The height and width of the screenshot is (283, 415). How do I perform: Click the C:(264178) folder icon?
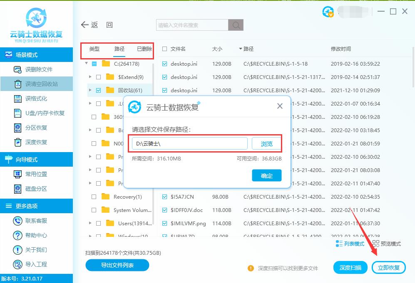106,64
